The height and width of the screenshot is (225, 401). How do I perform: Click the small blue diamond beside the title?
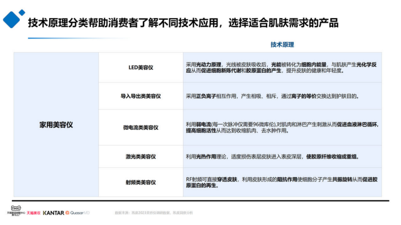(x=22, y=12)
